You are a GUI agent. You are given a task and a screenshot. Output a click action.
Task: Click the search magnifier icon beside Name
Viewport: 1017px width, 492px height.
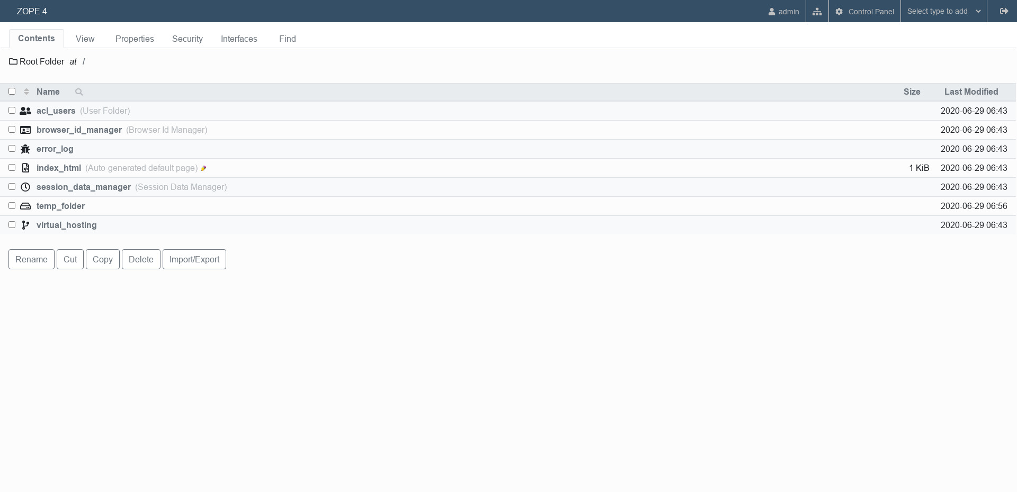(79, 92)
